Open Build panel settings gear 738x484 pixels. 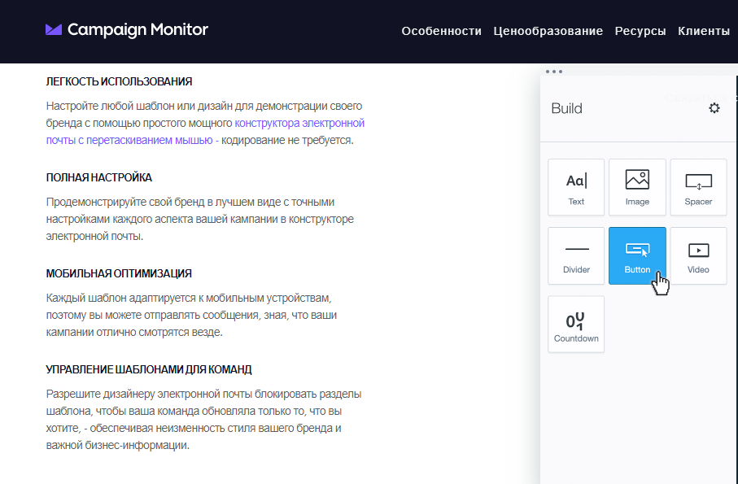coord(714,108)
